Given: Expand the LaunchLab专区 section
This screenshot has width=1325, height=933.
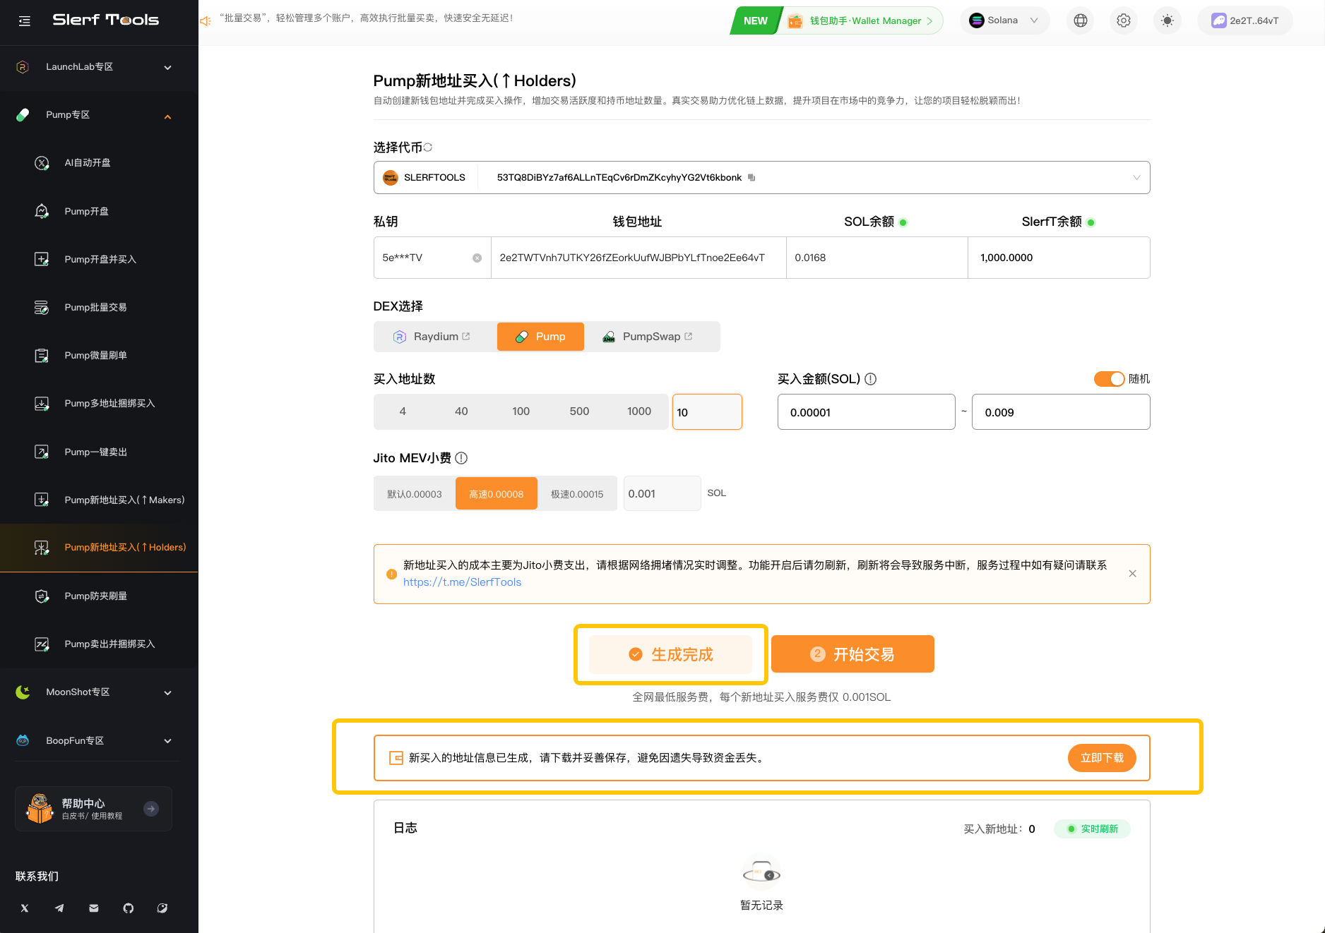Looking at the screenshot, I should point(99,67).
